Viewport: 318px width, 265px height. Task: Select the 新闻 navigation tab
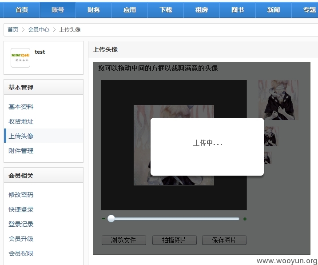[x=274, y=10]
